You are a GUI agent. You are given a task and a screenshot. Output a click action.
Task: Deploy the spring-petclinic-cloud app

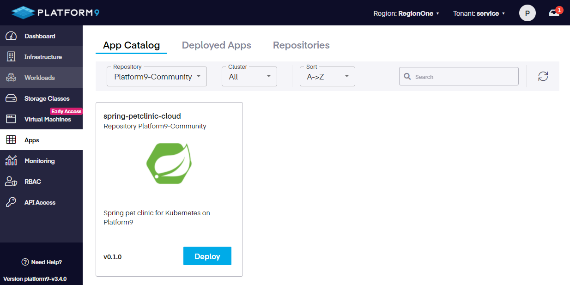207,256
